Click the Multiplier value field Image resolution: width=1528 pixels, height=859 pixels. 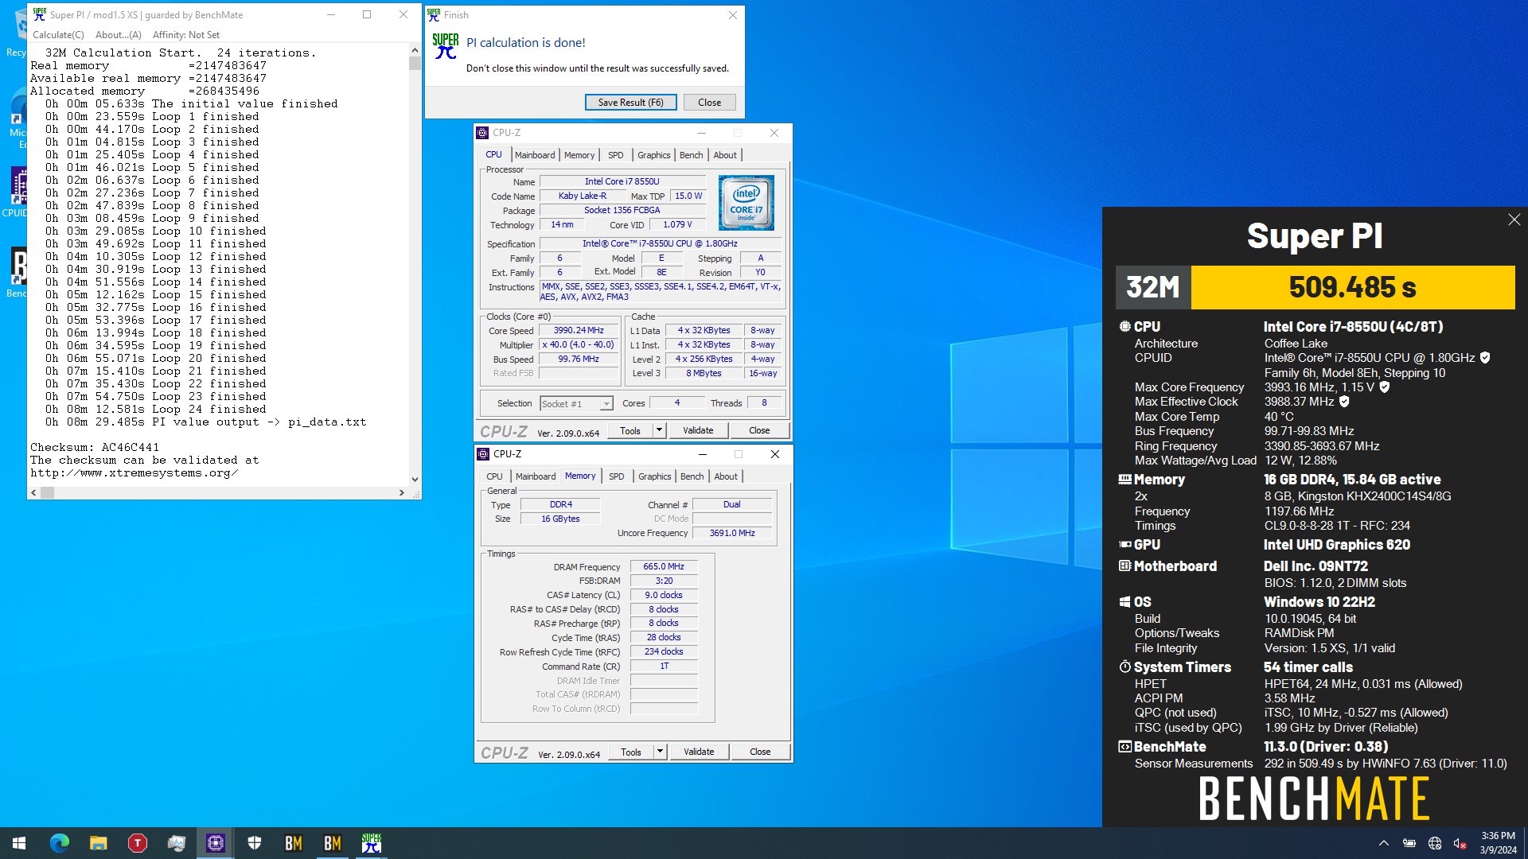[x=579, y=344]
